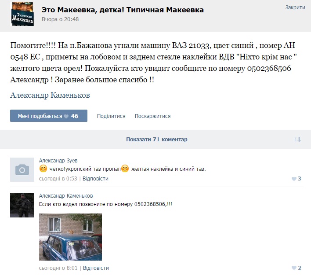
Task: Like Александр Зуев's comment heart
Action: coord(294,179)
